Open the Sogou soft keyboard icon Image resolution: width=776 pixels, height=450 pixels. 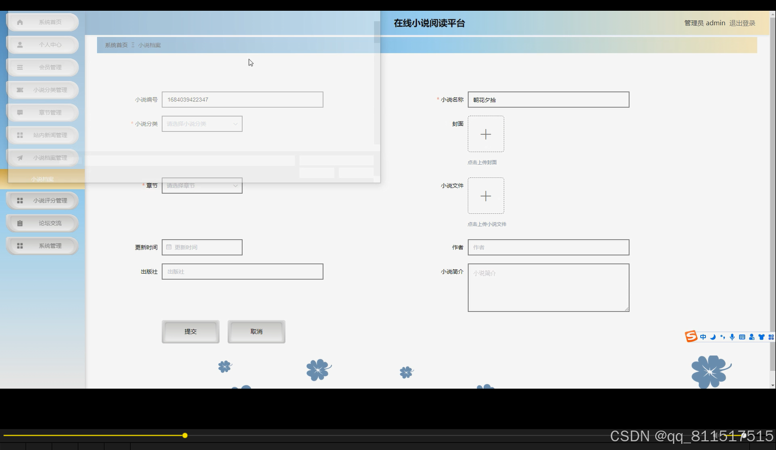(x=742, y=337)
